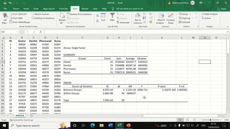Launch Text to Columns wizard
The height and width of the screenshot is (129, 230).
pos(138,18)
